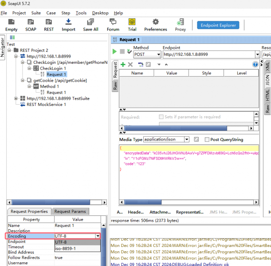Open the Forum toolbar icon
271x266 pixels.
coord(113,22)
